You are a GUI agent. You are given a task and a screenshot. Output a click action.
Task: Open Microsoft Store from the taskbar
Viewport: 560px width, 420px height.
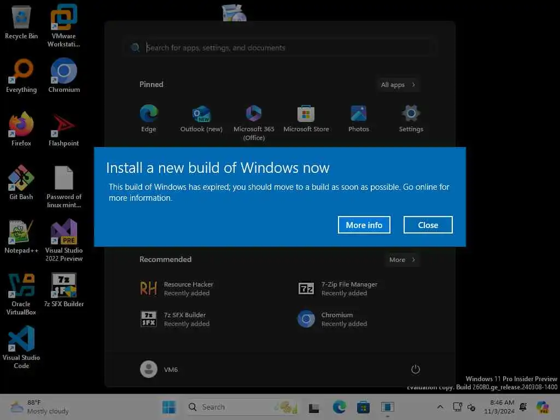363,407
